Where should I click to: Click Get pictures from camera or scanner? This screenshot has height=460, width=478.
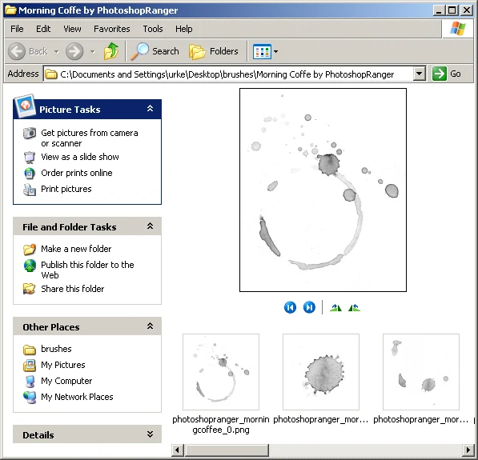[90, 138]
